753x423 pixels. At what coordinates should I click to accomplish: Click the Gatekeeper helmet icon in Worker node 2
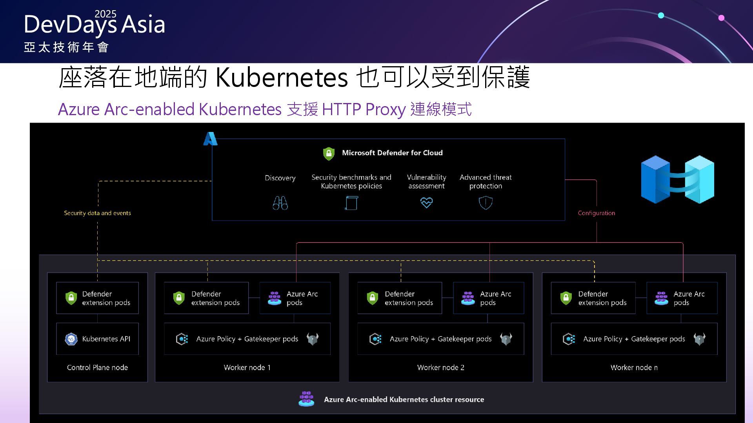[x=506, y=339]
